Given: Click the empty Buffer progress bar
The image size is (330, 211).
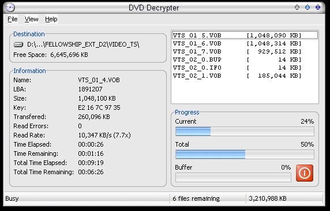Looking at the screenshot, I should pos(233,178).
